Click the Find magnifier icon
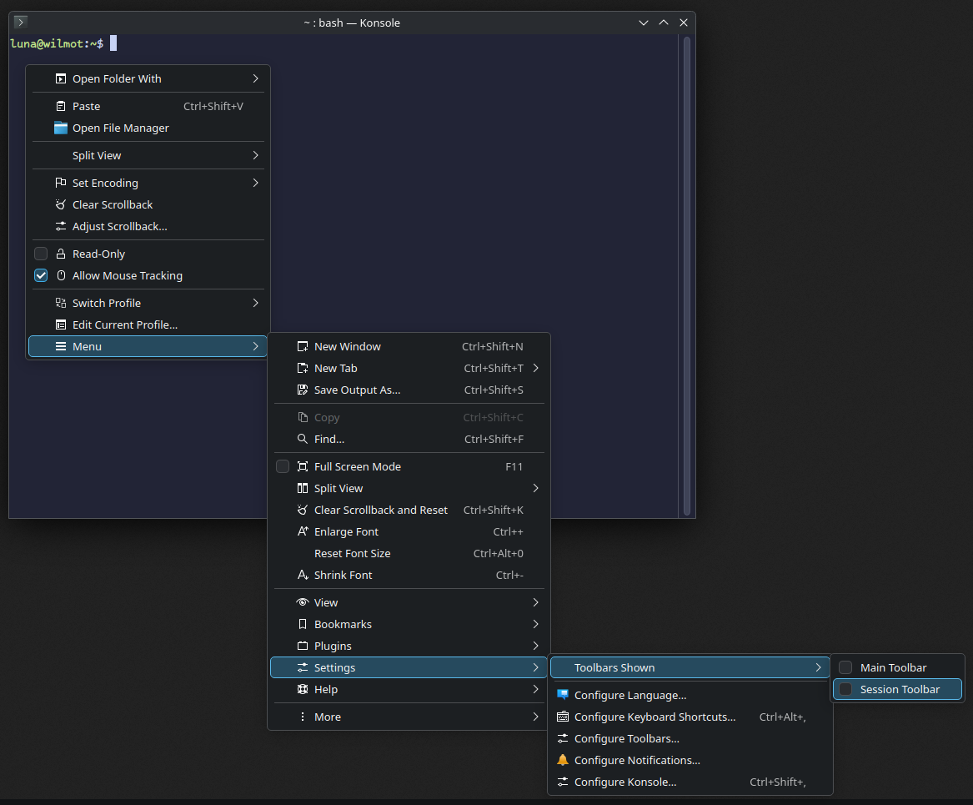This screenshot has width=973, height=805. pyautogui.click(x=303, y=439)
